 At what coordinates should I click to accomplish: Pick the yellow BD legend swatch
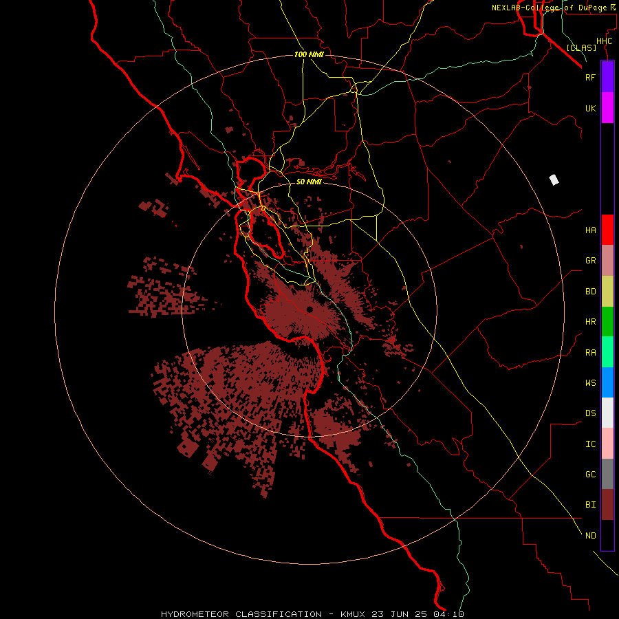click(607, 292)
